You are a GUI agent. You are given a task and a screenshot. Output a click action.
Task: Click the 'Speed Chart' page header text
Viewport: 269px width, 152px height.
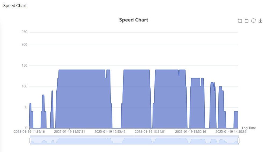point(15,6)
